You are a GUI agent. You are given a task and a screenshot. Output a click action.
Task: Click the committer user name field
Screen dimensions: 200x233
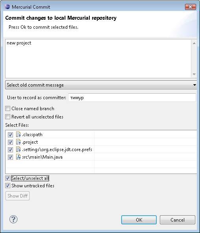[132, 98]
